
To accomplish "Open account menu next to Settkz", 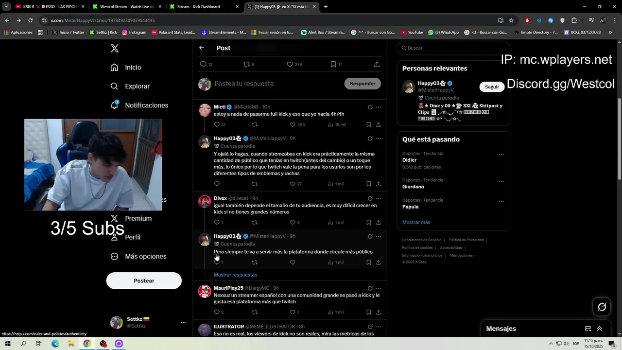I will (183, 322).
